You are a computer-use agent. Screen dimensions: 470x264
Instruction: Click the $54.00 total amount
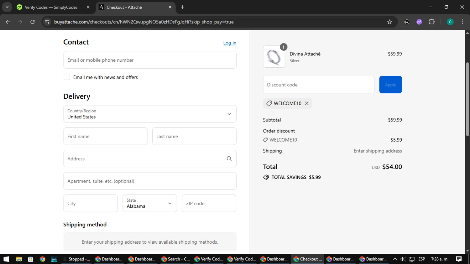click(x=392, y=167)
